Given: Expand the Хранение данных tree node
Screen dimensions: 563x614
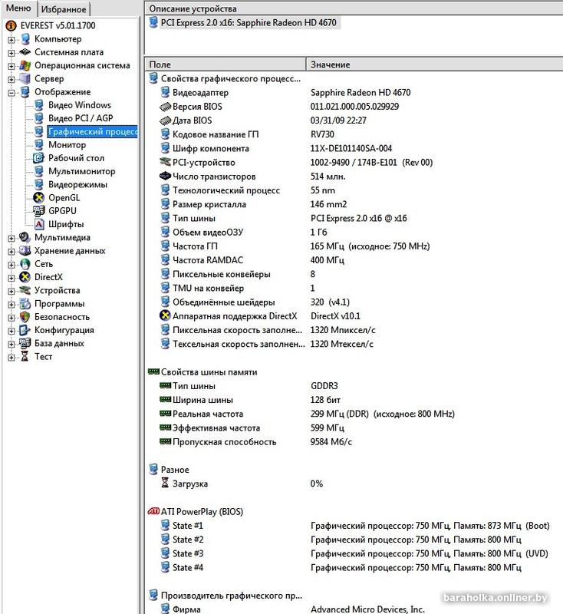Looking at the screenshot, I should (12, 252).
